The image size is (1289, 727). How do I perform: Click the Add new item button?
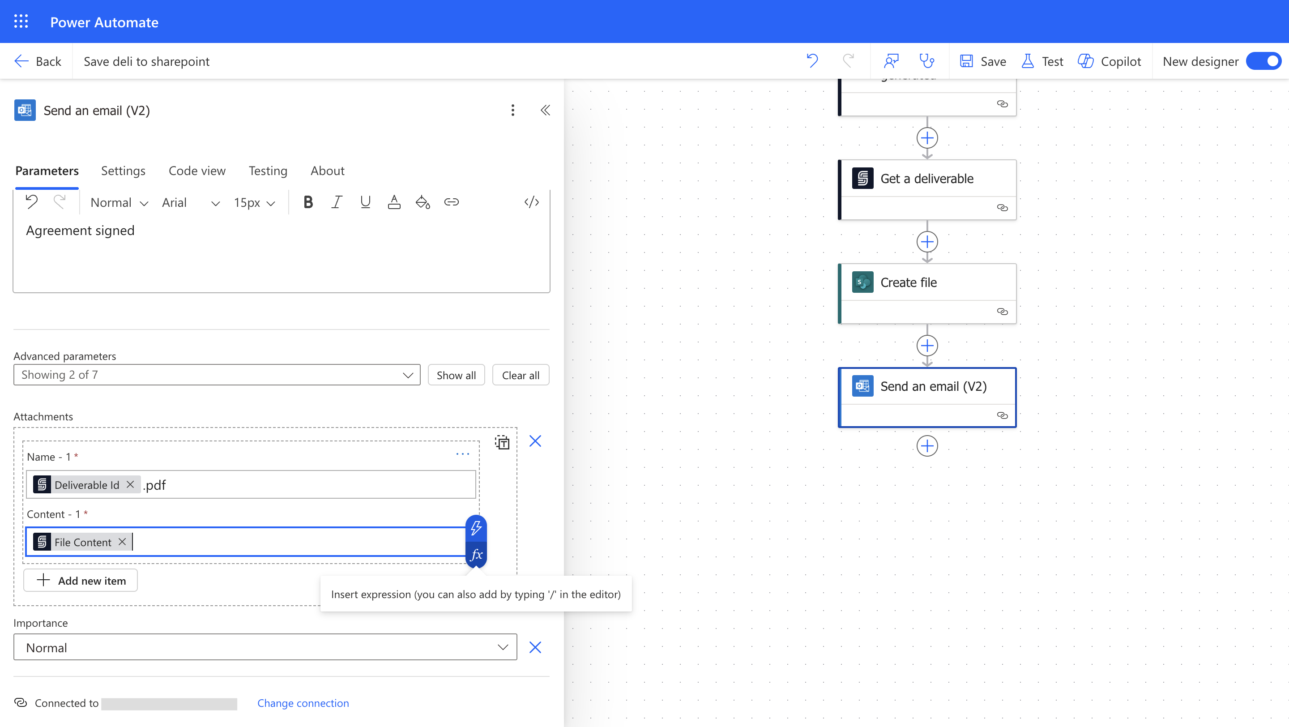coord(81,581)
